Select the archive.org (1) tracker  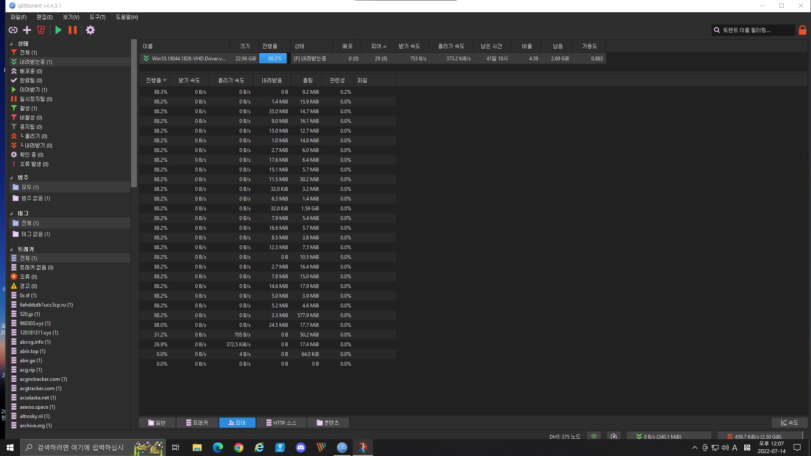point(70,425)
